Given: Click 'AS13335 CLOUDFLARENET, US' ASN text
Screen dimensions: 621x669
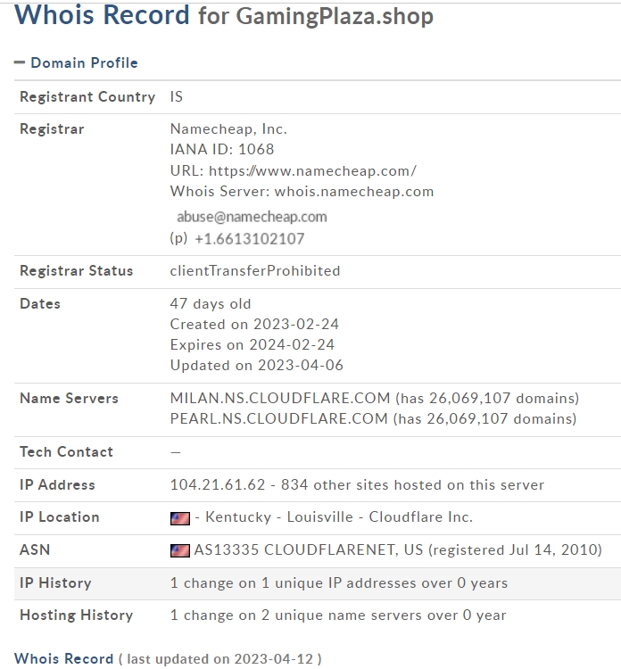Looking at the screenshot, I should [x=308, y=550].
